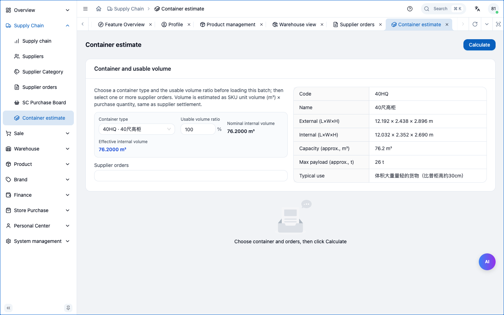Expand the Store Purchase menu

point(38,210)
